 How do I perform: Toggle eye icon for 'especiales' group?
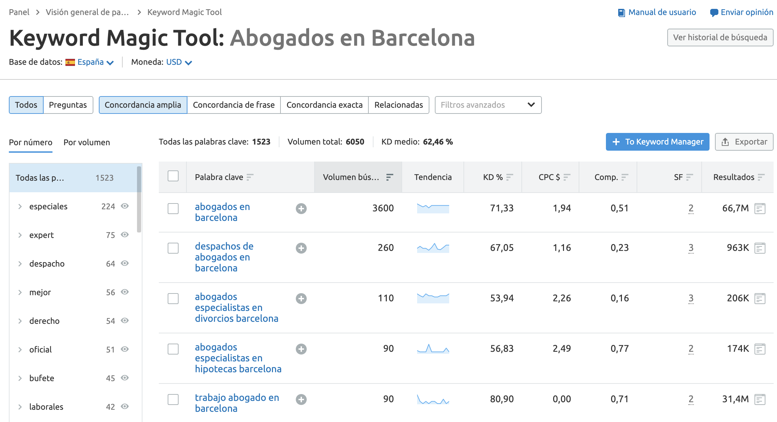coord(125,206)
